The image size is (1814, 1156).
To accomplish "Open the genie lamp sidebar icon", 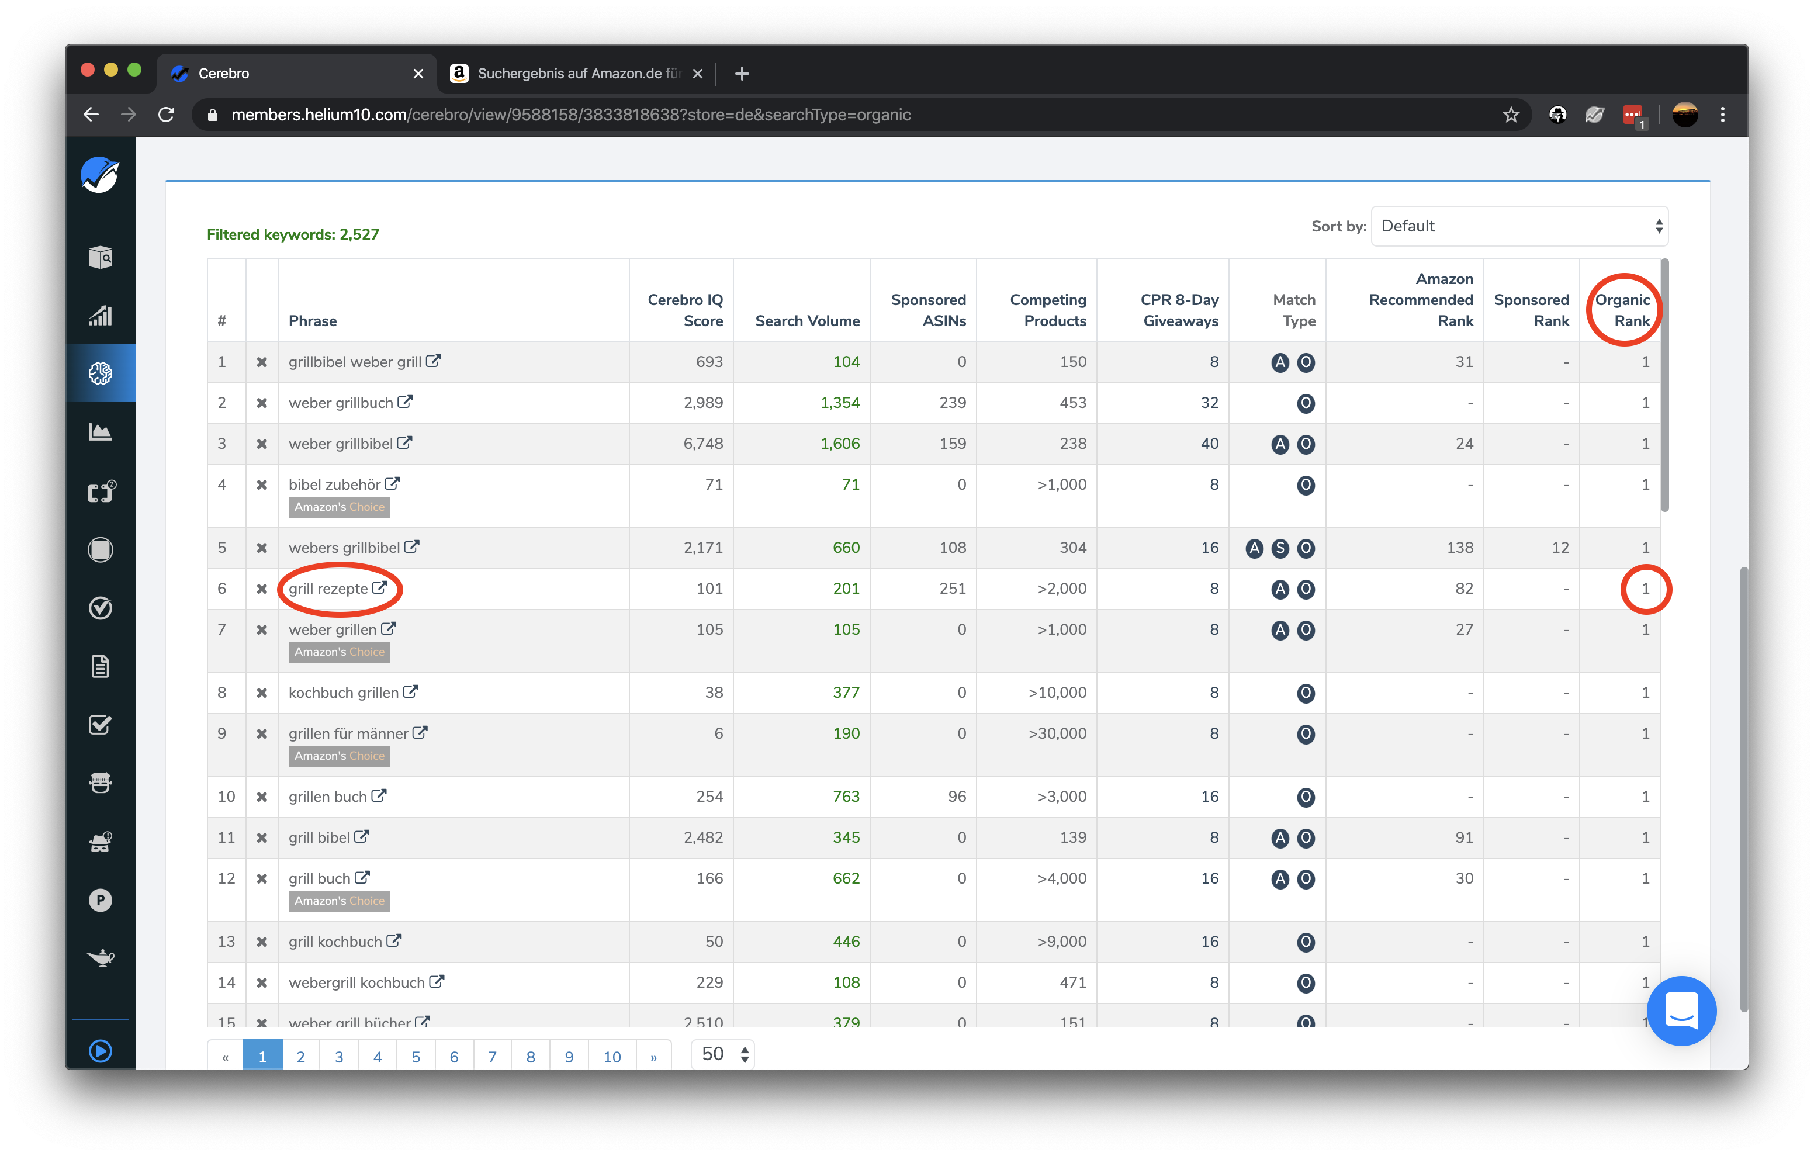I will (x=100, y=958).
